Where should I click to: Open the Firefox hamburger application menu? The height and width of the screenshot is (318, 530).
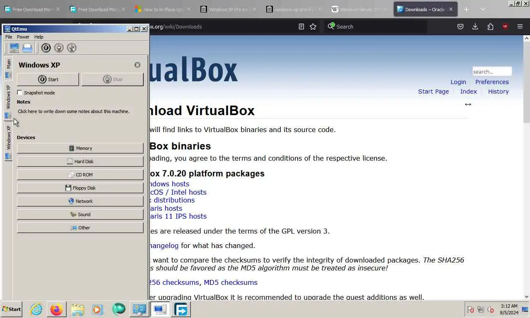(520, 26)
